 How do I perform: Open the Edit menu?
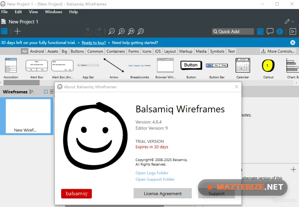pyautogui.click(x=18, y=12)
